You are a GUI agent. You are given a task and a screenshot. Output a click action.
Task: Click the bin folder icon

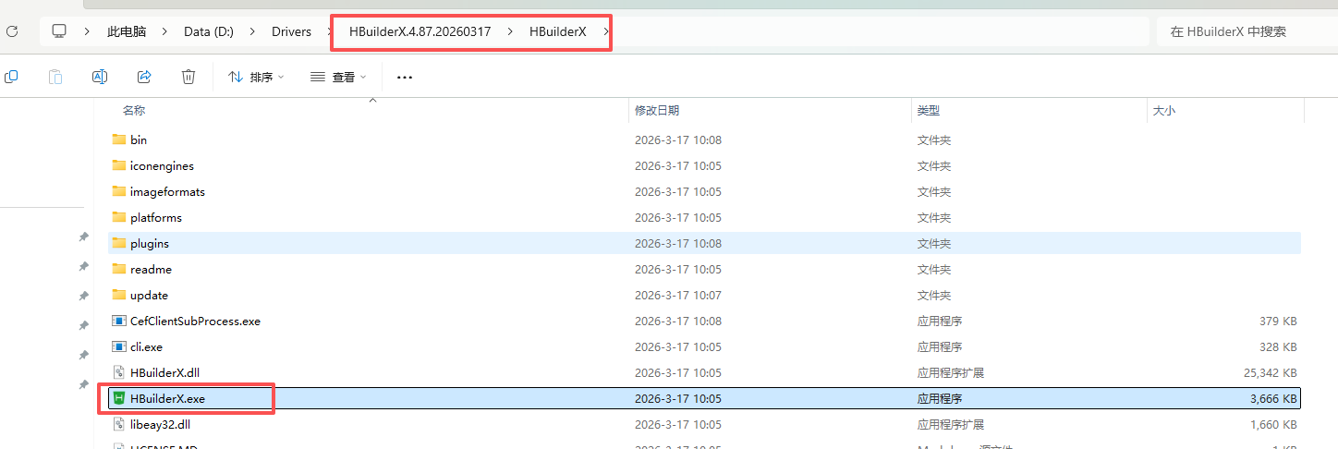click(118, 140)
